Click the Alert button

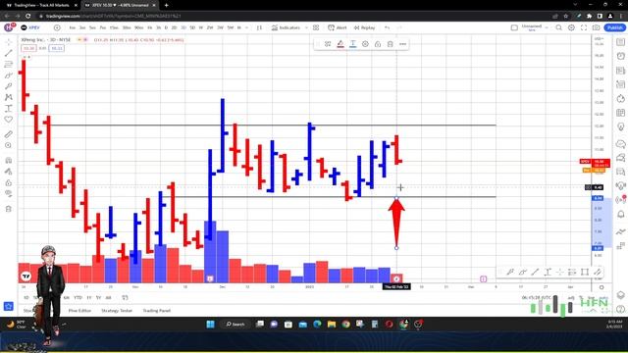pos(338,27)
